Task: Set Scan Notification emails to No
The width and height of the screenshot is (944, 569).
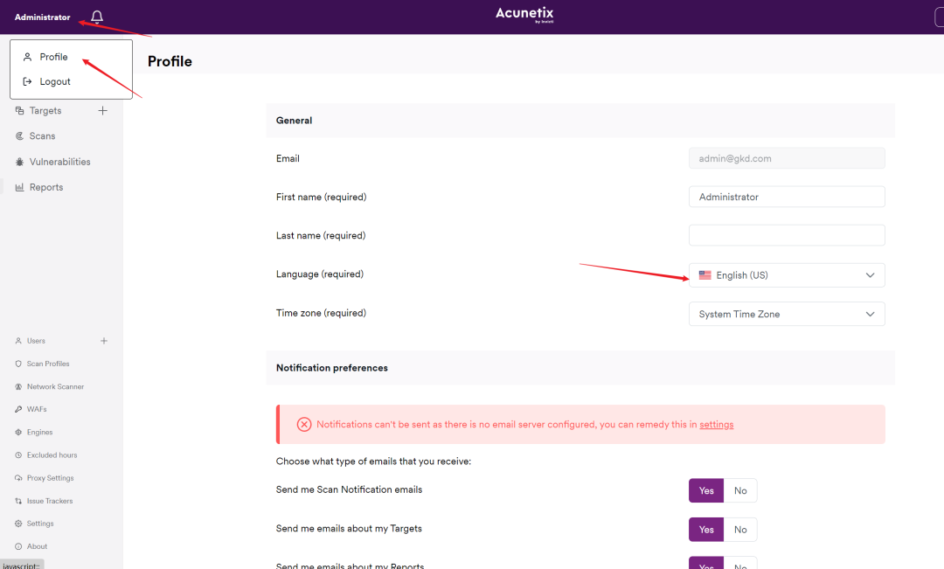Action: click(x=740, y=490)
